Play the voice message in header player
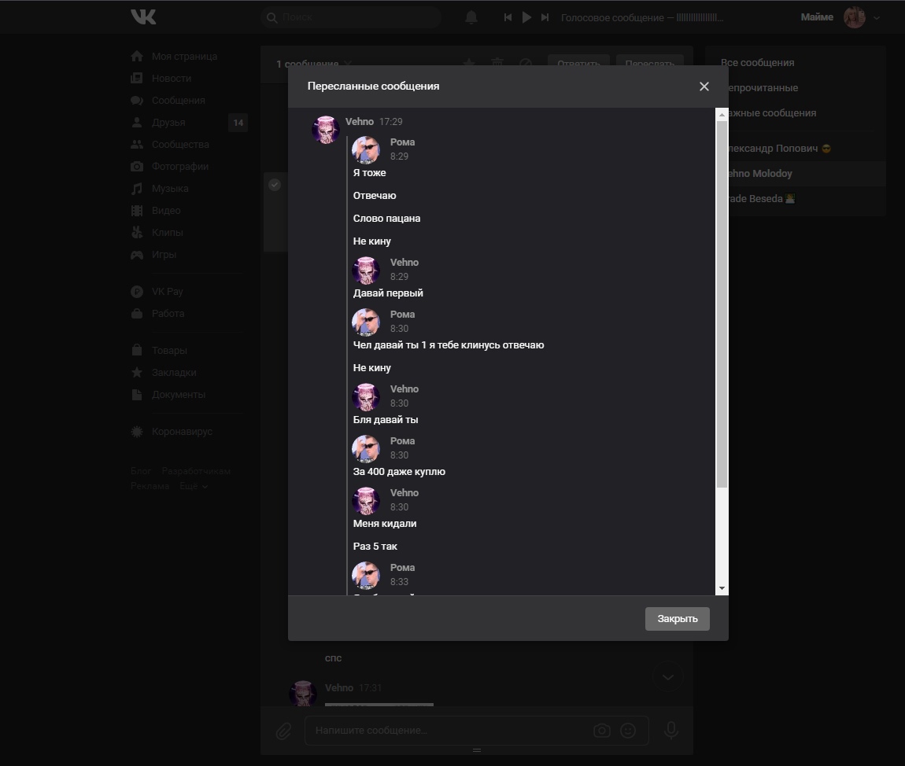The image size is (905, 766). (x=526, y=17)
